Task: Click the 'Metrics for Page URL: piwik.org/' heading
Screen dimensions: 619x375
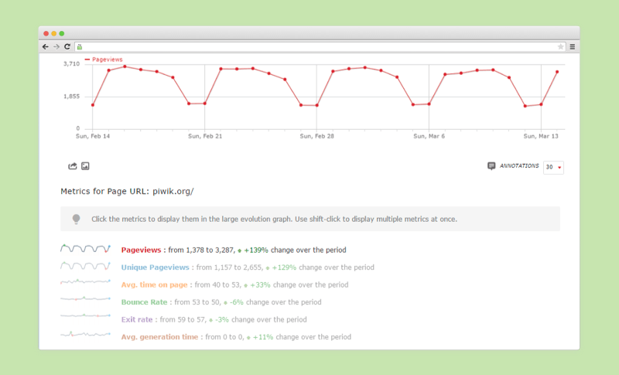Action: [127, 191]
